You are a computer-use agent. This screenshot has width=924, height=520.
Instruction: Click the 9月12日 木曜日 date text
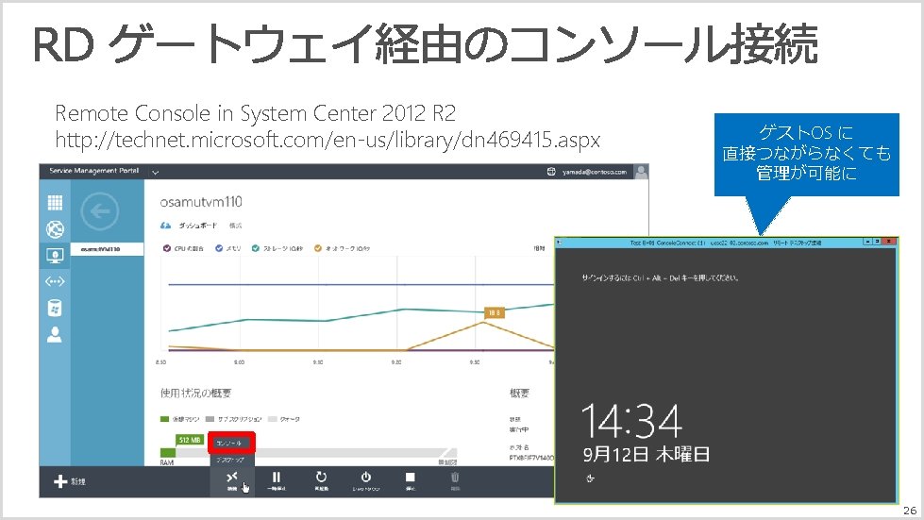[647, 454]
